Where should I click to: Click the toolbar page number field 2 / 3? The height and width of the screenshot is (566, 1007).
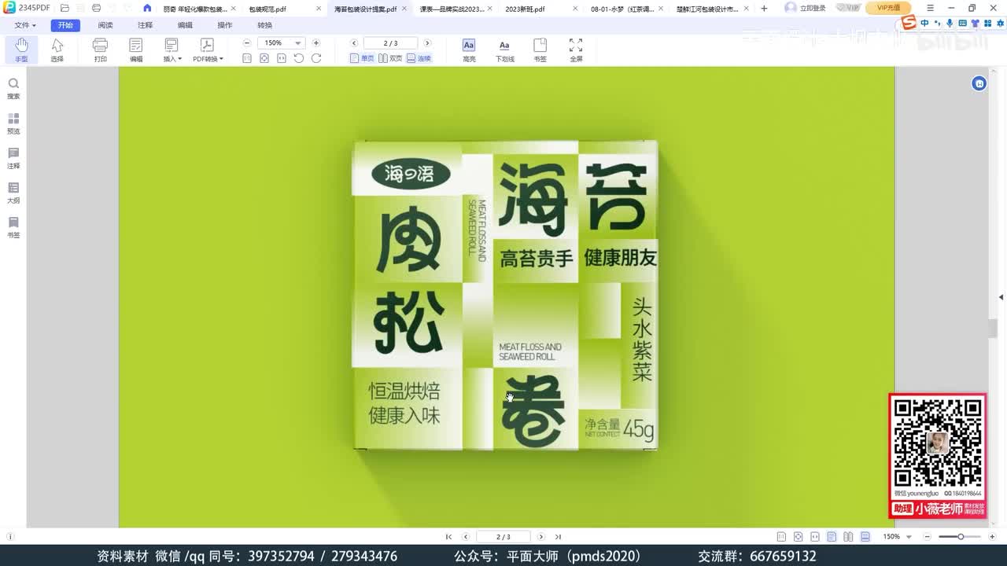pyautogui.click(x=390, y=43)
